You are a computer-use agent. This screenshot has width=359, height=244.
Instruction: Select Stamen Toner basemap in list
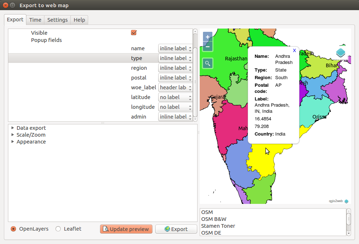click(218, 226)
